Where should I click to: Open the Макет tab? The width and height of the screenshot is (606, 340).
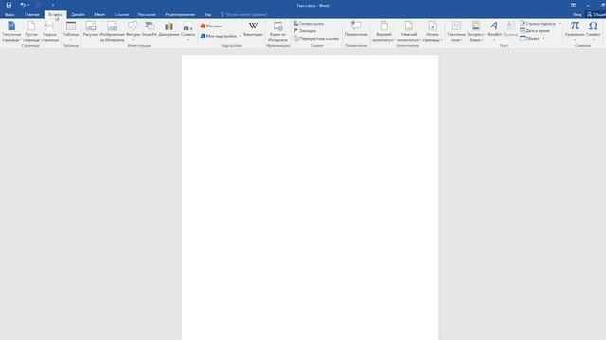[x=99, y=15]
